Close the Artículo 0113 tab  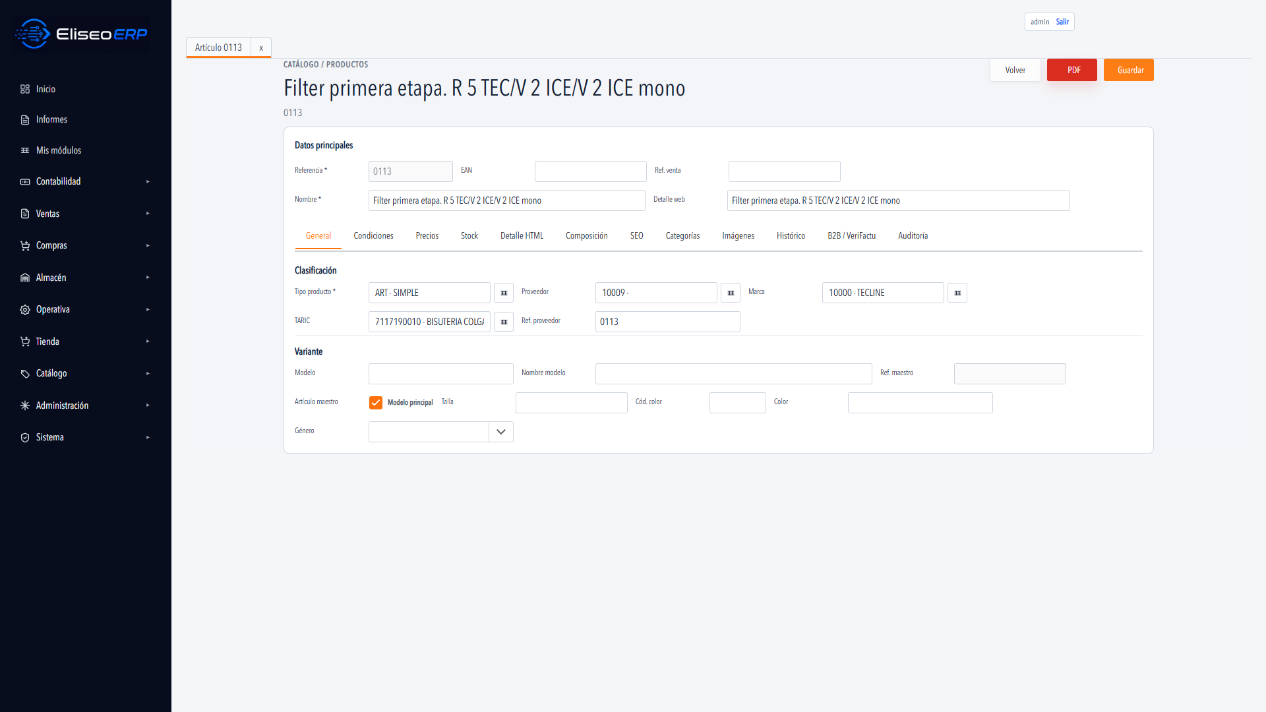[x=261, y=47]
